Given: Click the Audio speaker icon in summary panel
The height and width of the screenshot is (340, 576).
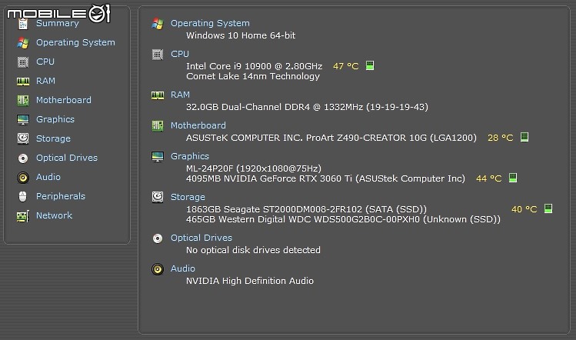Looking at the screenshot, I should tap(158, 269).
